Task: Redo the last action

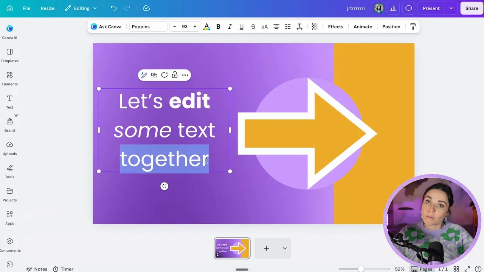Action: pyautogui.click(x=127, y=8)
